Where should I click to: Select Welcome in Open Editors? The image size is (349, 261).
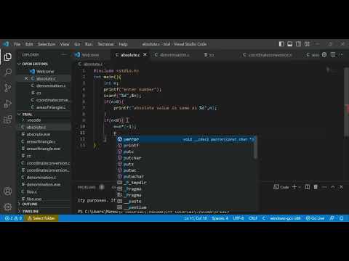point(45,72)
